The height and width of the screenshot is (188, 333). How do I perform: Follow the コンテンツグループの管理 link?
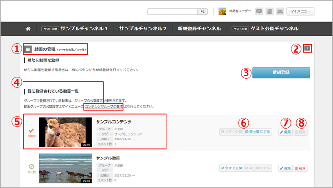tap(104, 106)
